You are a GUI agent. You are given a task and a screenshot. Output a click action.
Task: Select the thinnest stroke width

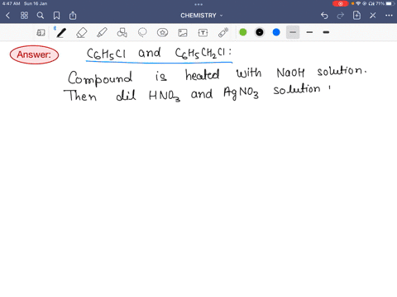(x=293, y=32)
